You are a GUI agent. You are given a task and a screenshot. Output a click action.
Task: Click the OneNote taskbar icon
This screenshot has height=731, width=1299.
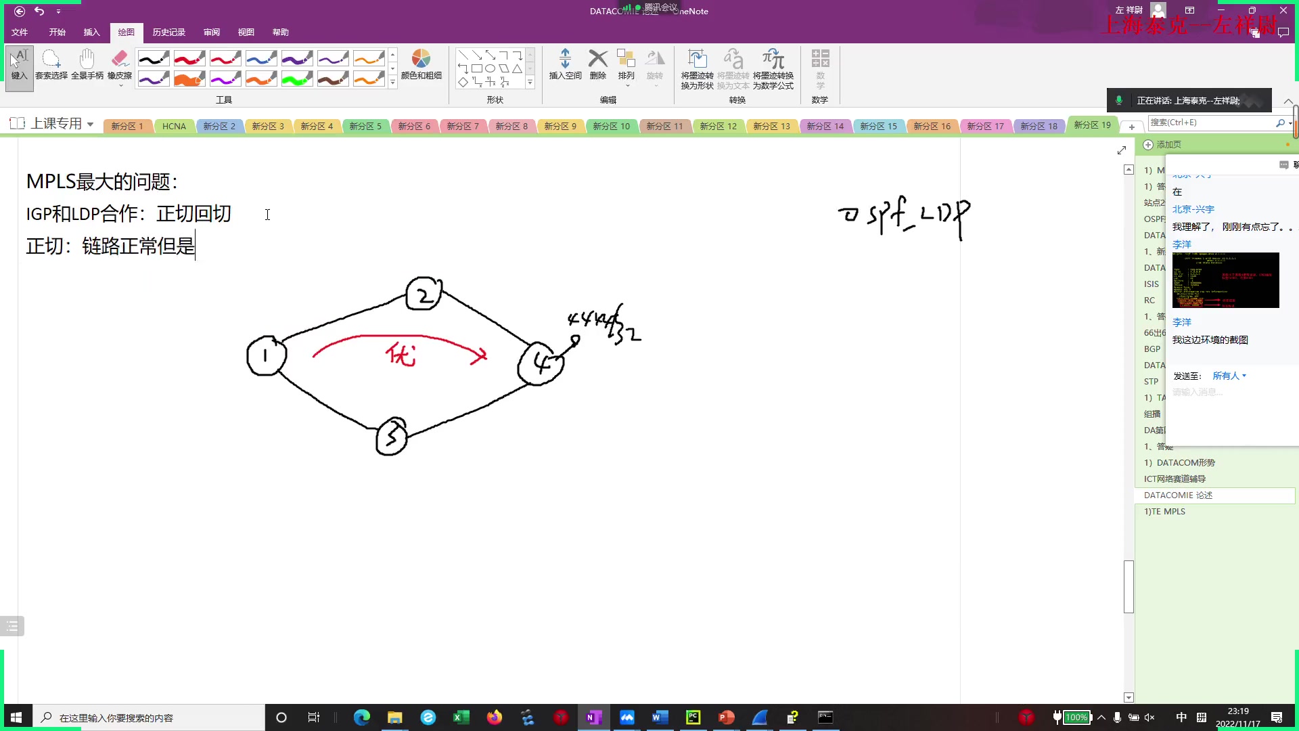coord(594,717)
